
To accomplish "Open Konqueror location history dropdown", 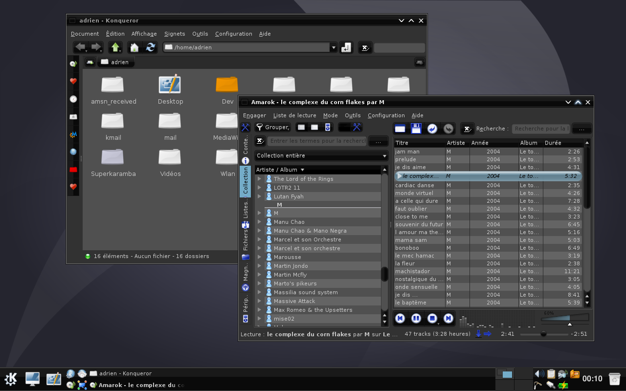I will (x=334, y=47).
